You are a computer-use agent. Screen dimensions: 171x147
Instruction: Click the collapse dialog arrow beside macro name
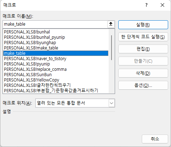(x=111, y=24)
